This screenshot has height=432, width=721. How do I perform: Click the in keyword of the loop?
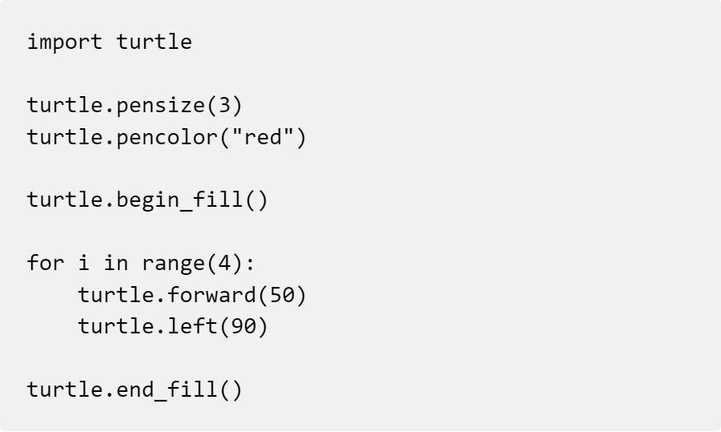tap(115, 263)
